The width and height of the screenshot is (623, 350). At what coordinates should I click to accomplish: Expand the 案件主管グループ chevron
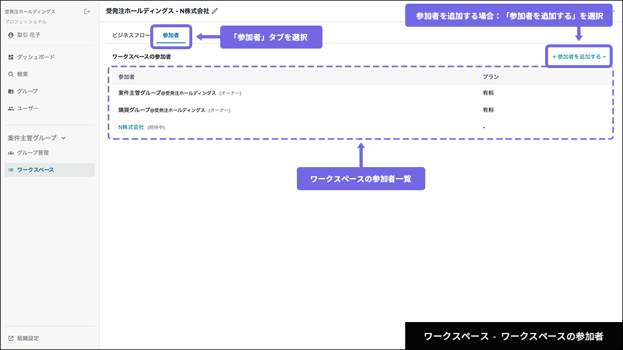click(x=63, y=138)
